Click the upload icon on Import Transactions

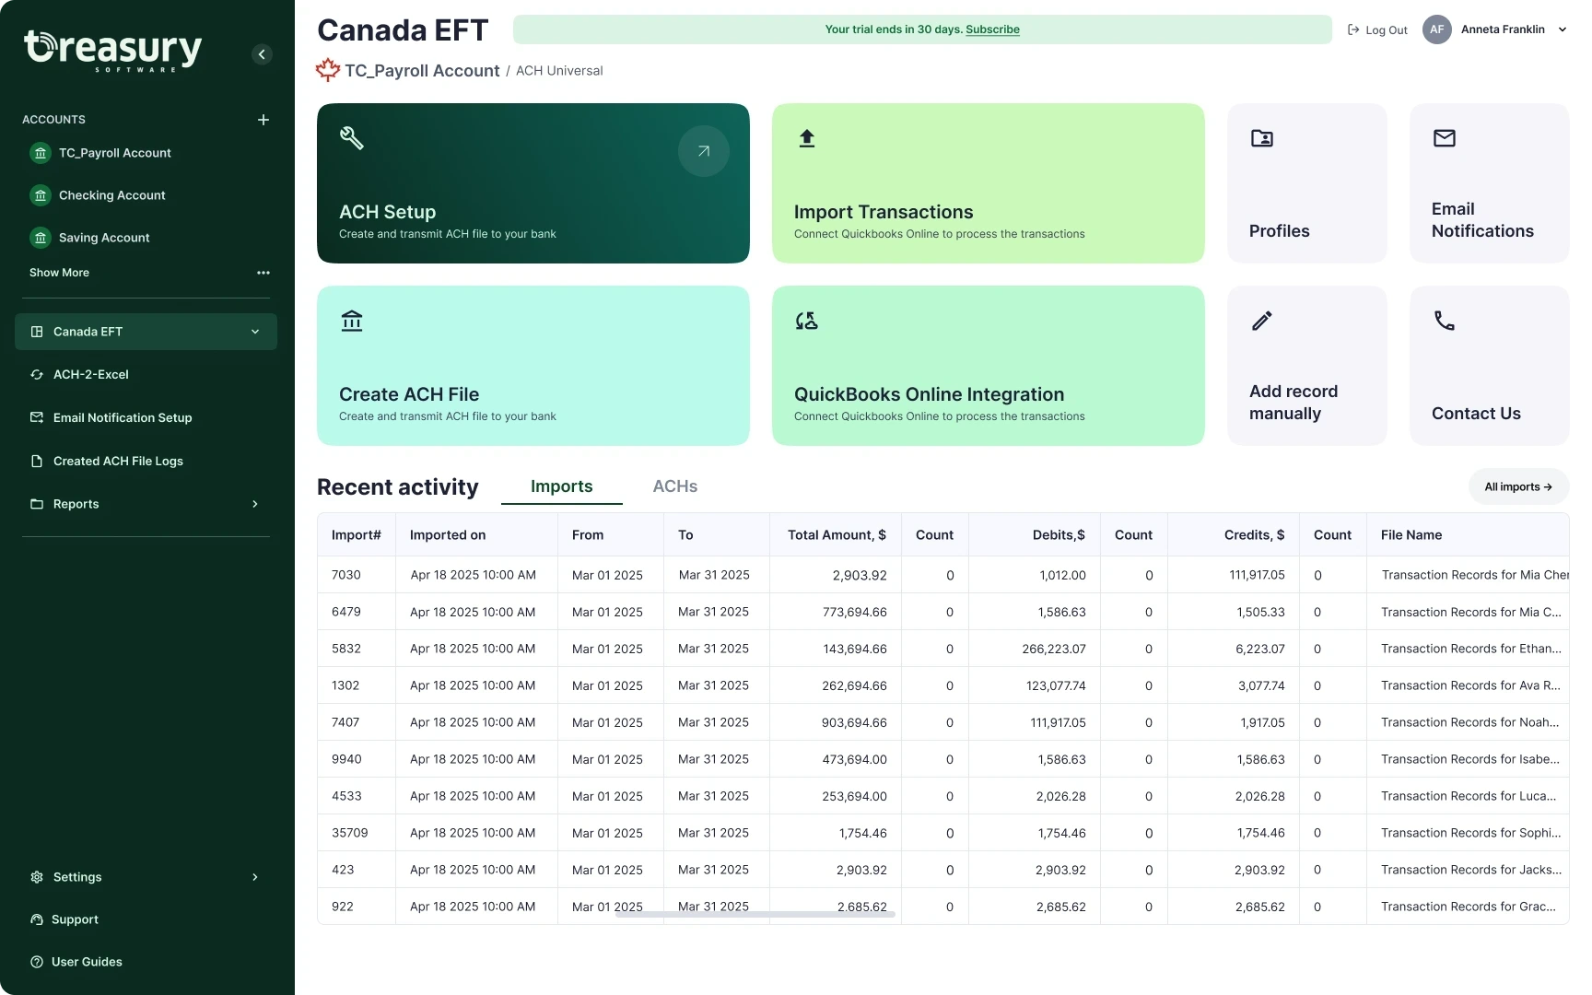click(x=807, y=138)
